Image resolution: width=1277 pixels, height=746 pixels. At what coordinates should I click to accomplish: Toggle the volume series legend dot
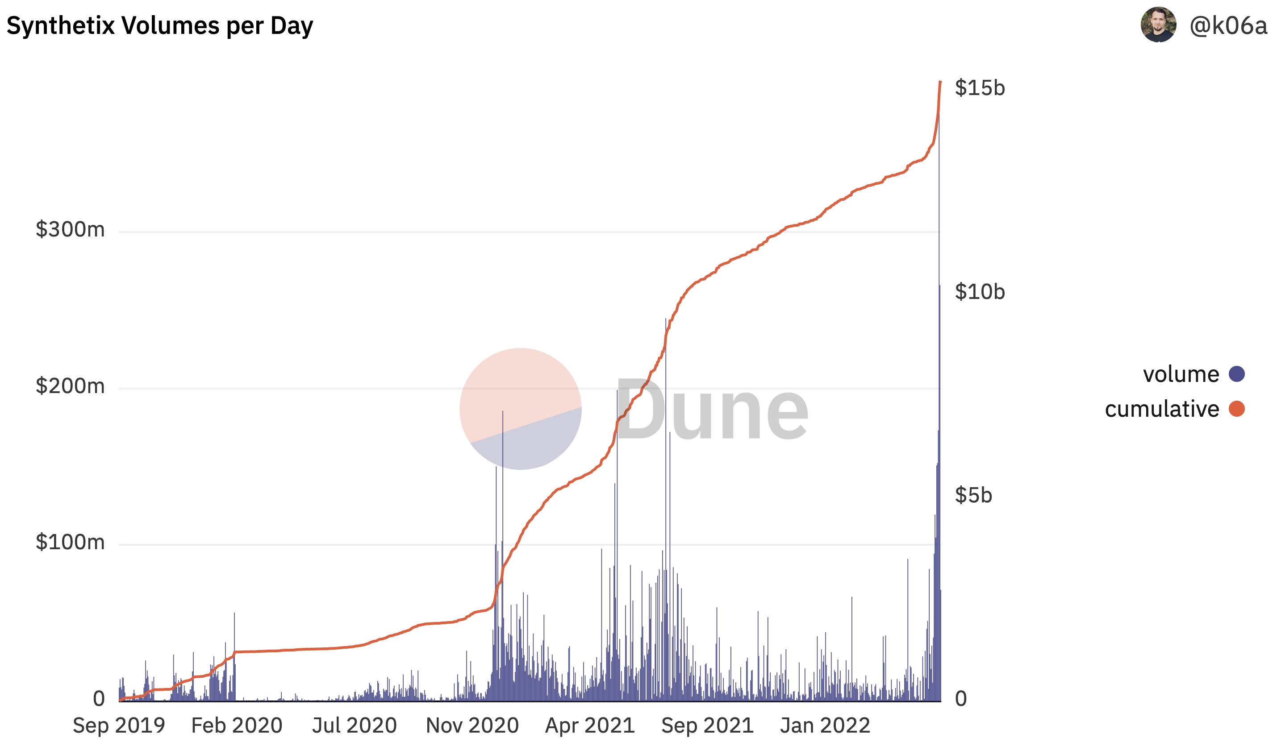(x=1236, y=374)
